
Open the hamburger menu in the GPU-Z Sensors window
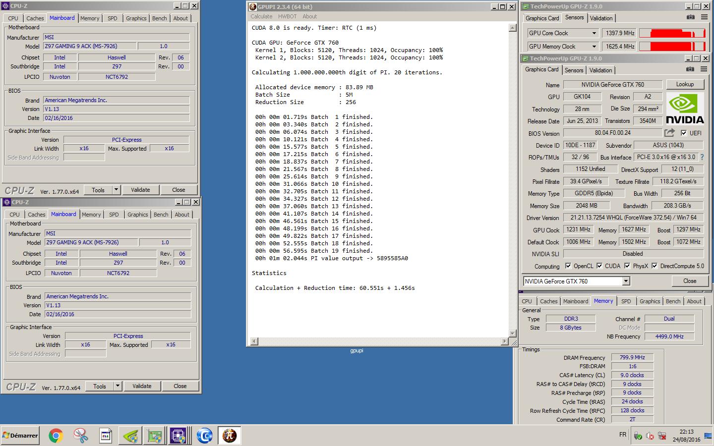tap(704, 17)
